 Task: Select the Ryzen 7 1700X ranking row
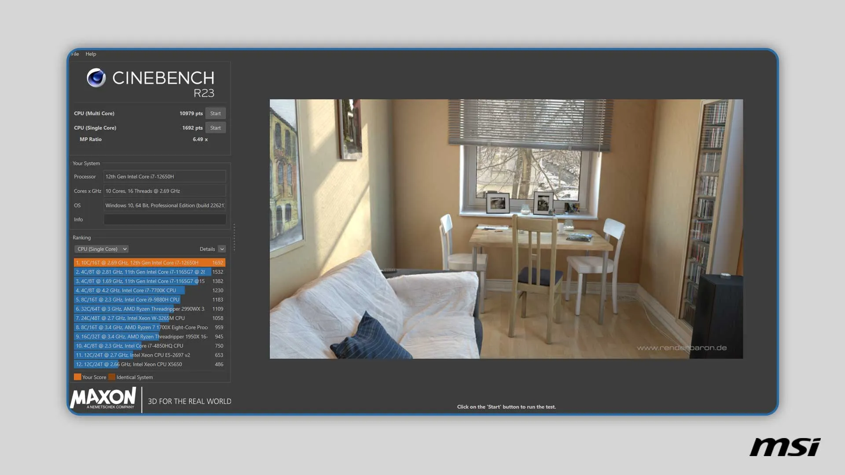(x=150, y=327)
